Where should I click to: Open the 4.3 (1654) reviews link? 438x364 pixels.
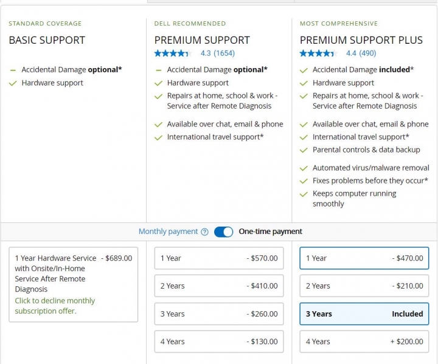(x=218, y=53)
